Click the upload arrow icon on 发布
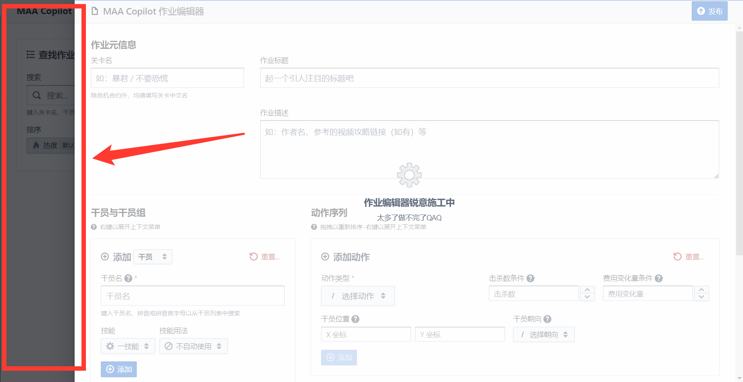The image size is (743, 382). (x=701, y=11)
